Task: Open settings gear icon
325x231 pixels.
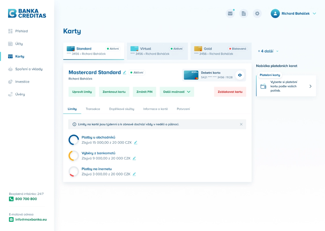Action: pyautogui.click(x=257, y=14)
